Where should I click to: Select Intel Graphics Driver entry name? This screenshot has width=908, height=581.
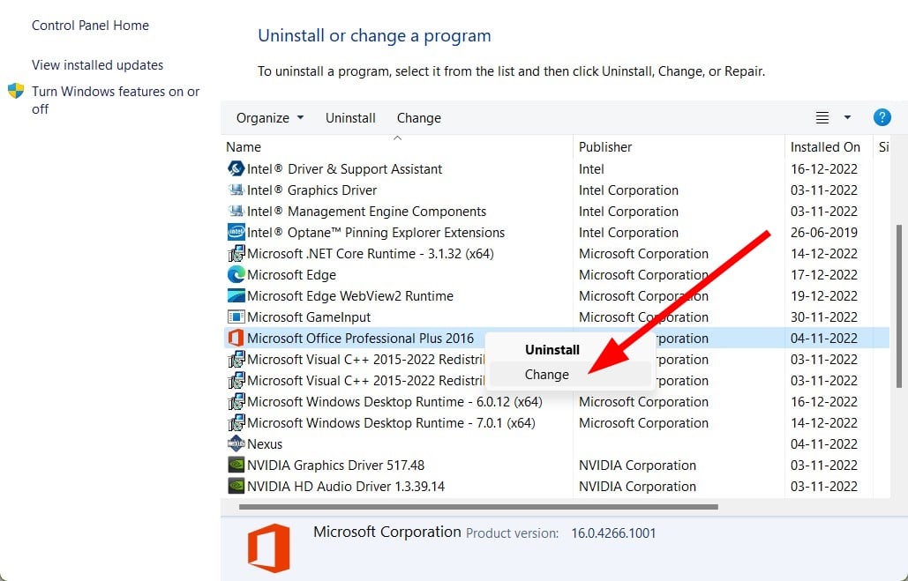(311, 190)
